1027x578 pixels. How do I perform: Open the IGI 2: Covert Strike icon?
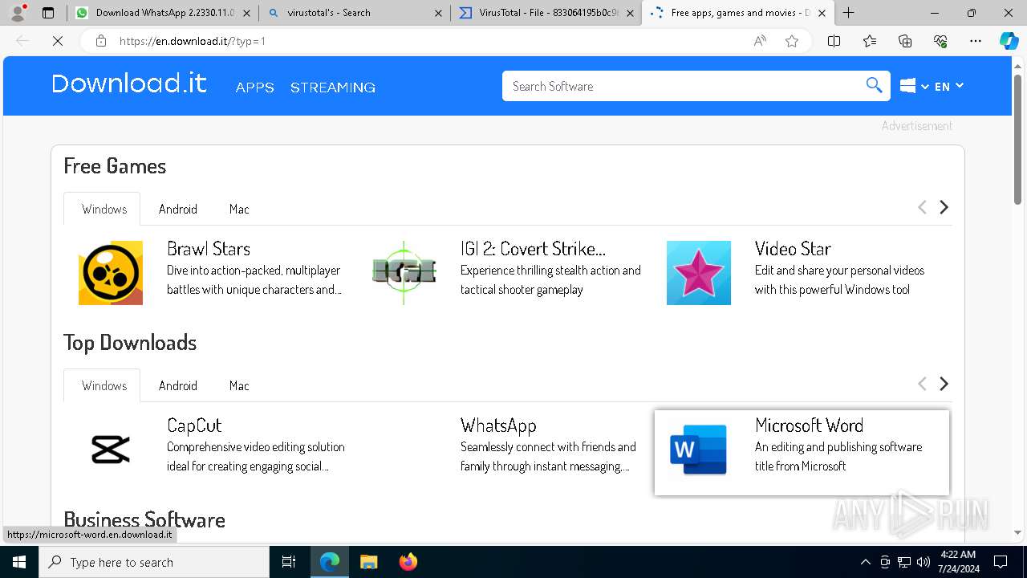point(404,273)
